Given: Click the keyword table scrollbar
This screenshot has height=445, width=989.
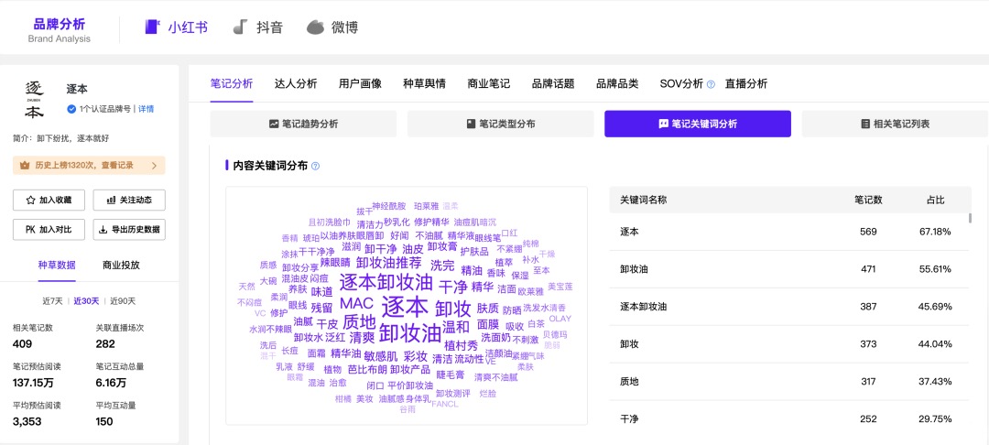Looking at the screenshot, I should click(x=970, y=218).
